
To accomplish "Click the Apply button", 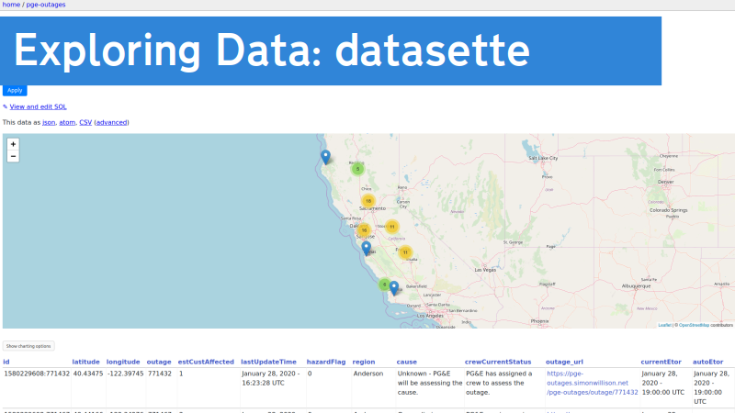I will 15,90.
